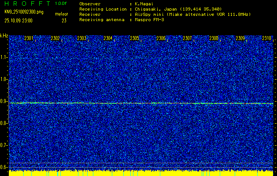Click the meteor count value 23
The image size is (277, 176).
pos(64,20)
